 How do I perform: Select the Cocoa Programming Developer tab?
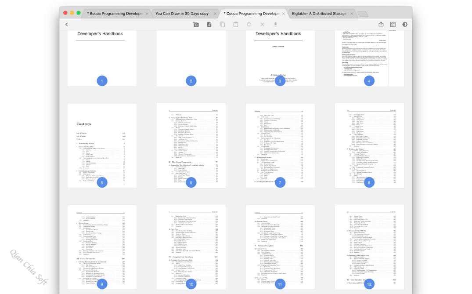[x=253, y=14]
